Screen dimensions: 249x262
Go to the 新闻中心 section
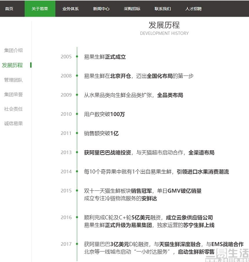pyautogui.click(x=101, y=9)
